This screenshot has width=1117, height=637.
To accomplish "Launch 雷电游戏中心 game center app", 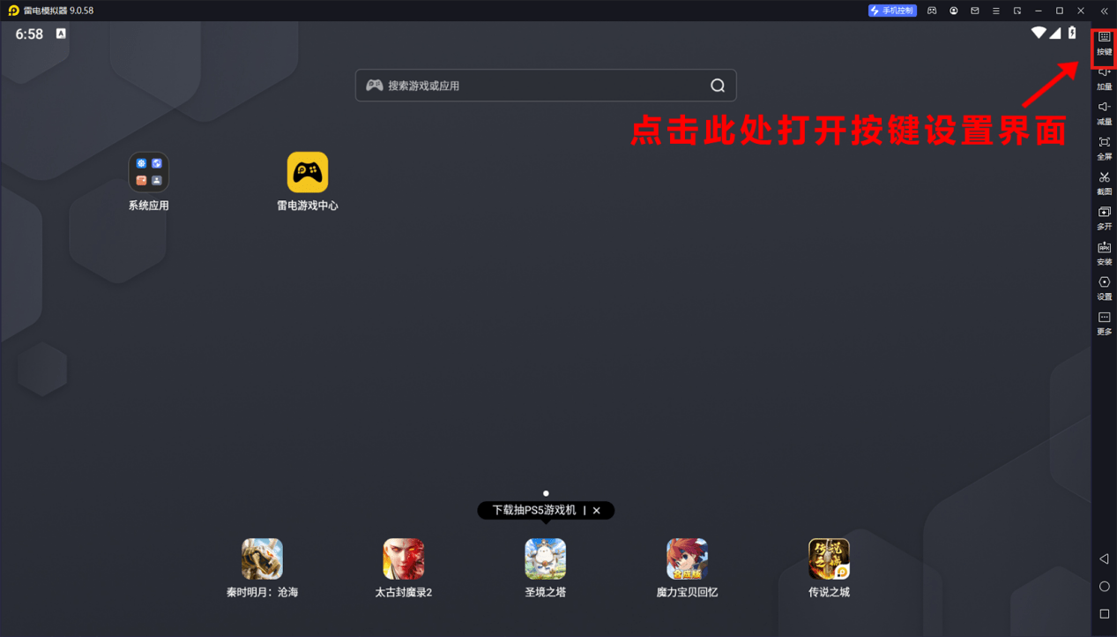I will click(x=307, y=173).
